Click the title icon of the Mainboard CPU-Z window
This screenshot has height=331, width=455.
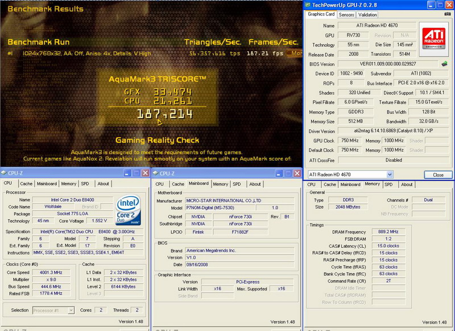tap(155, 173)
